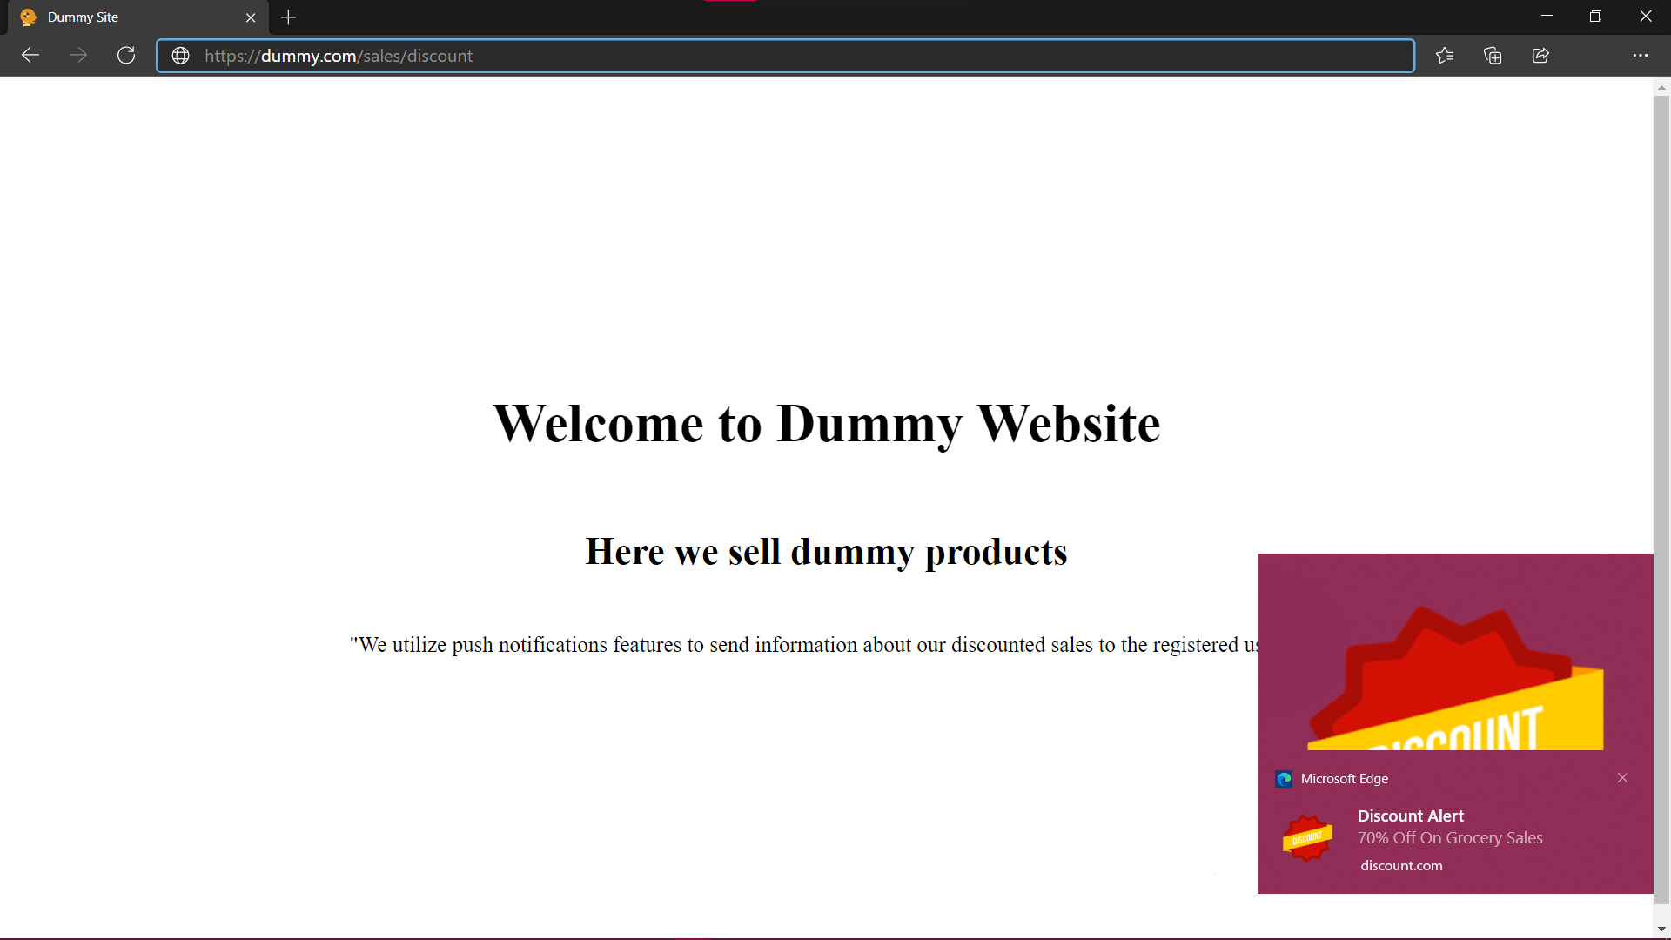The image size is (1671, 940).
Task: Open the Favorites star icon
Action: coord(1445,56)
